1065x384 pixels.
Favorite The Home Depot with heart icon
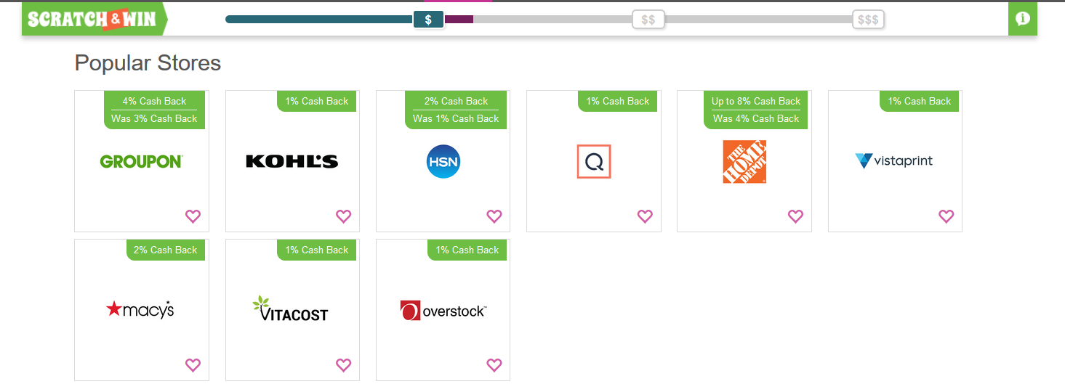click(x=795, y=216)
